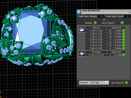Select the 2.00 X 2.00 size cell

tap(96, 39)
